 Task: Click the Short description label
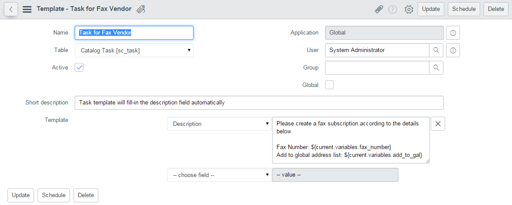47,102
